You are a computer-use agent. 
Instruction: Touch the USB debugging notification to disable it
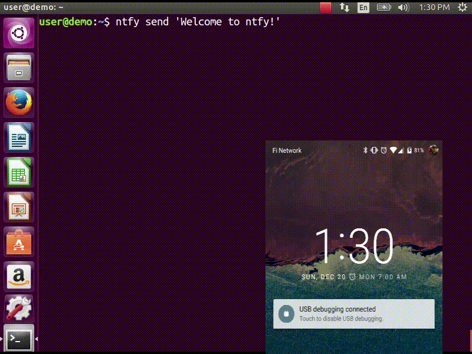pyautogui.click(x=353, y=313)
